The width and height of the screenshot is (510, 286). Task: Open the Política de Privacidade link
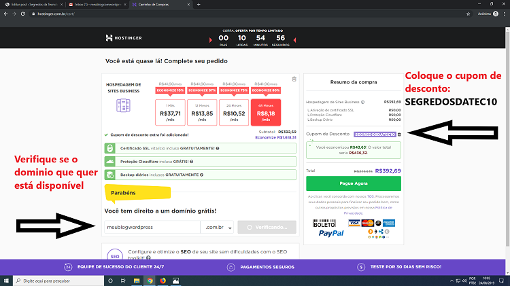(368, 211)
